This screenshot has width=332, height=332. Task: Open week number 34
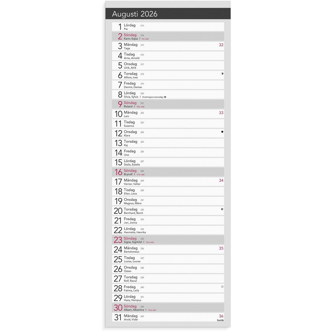pyautogui.click(x=221, y=180)
